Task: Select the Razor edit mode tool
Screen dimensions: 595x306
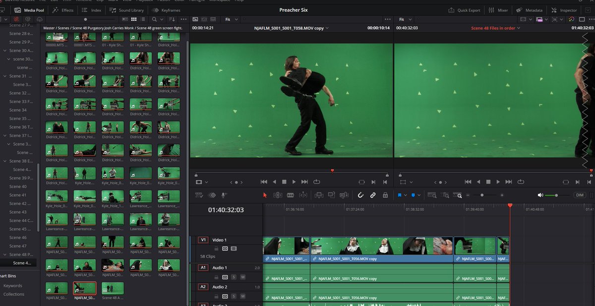Action: pos(290,195)
